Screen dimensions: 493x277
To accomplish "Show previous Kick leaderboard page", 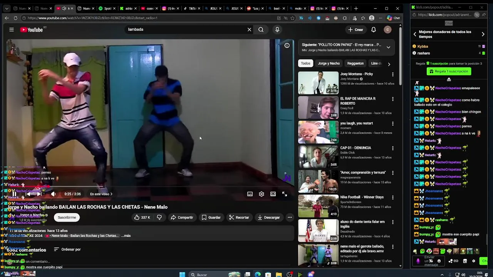I will pos(415,34).
